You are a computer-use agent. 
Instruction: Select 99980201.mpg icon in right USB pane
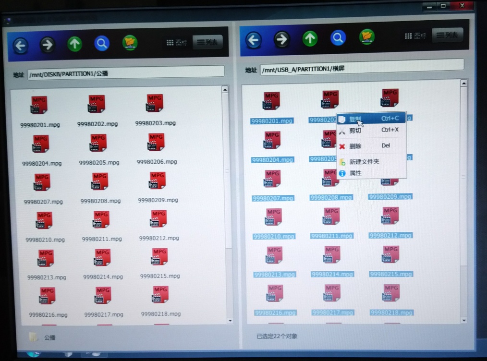pyautogui.click(x=271, y=101)
